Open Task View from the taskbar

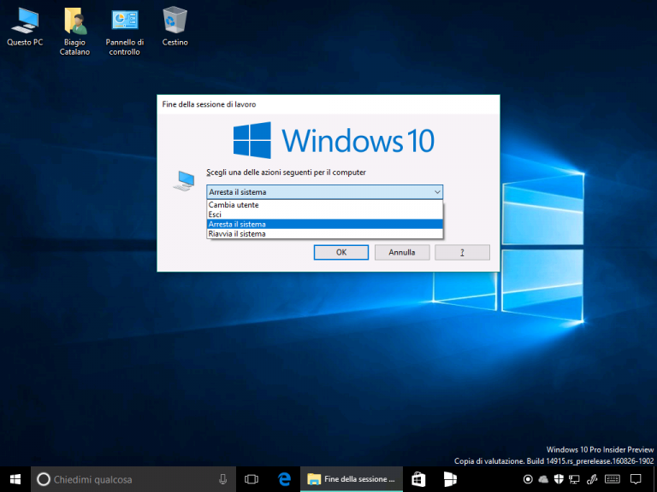click(x=252, y=479)
